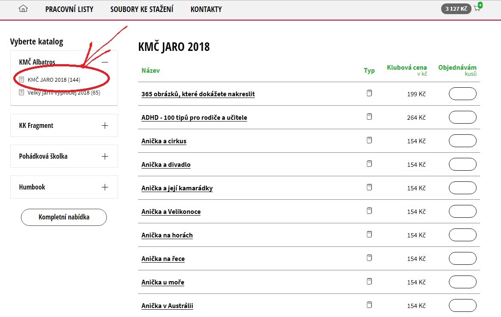This screenshot has width=501, height=317.
Task: Open 365 obrázků, které dokážete nakreslit
Action: pos(198,94)
